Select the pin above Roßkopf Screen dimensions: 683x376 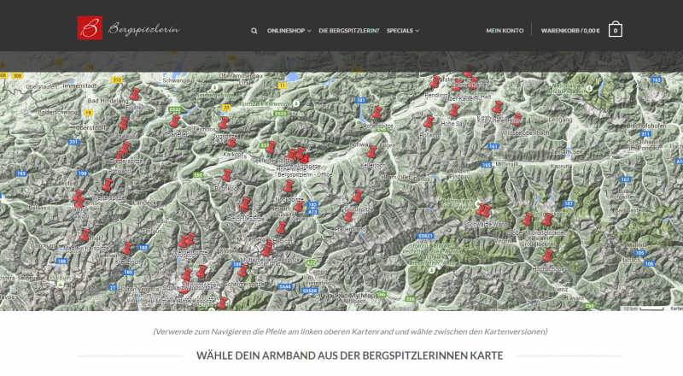[x=429, y=121]
